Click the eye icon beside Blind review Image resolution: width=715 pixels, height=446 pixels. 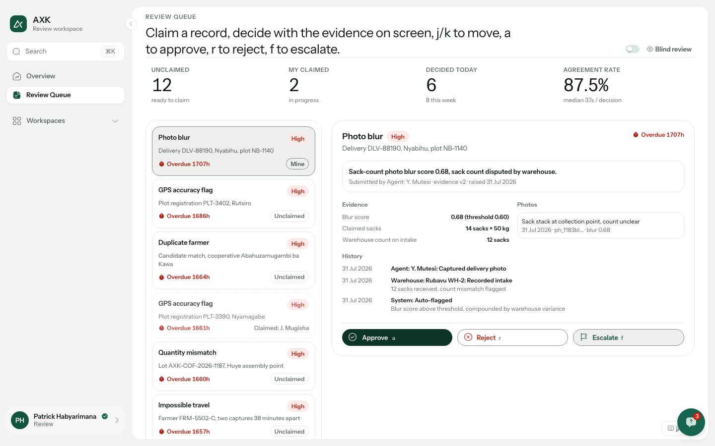(x=650, y=49)
